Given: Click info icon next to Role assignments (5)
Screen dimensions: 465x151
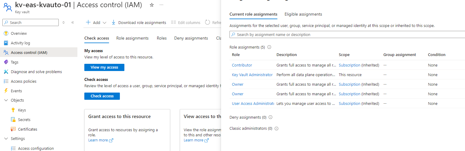Looking at the screenshot, I should [x=269, y=47].
